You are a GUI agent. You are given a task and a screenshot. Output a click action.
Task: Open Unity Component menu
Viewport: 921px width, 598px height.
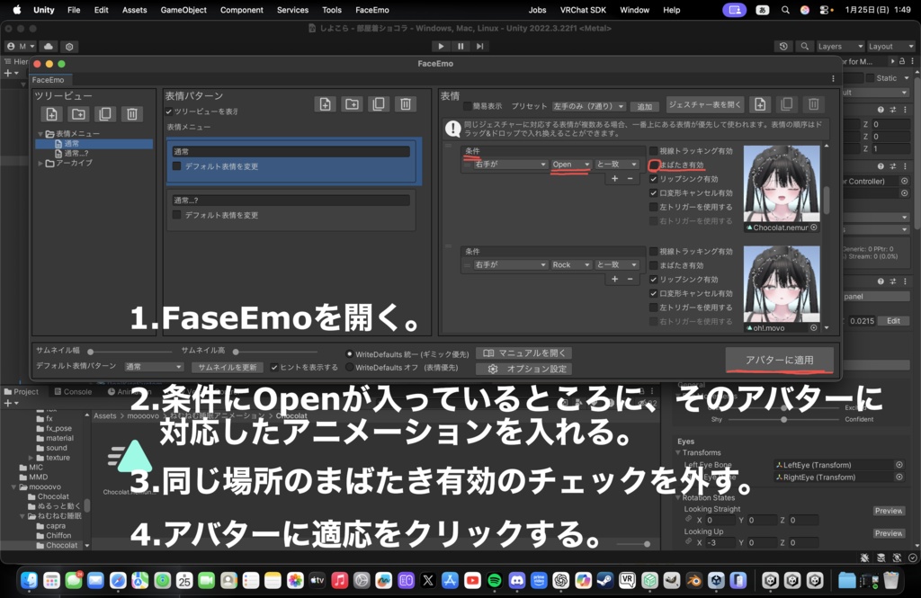241,10
